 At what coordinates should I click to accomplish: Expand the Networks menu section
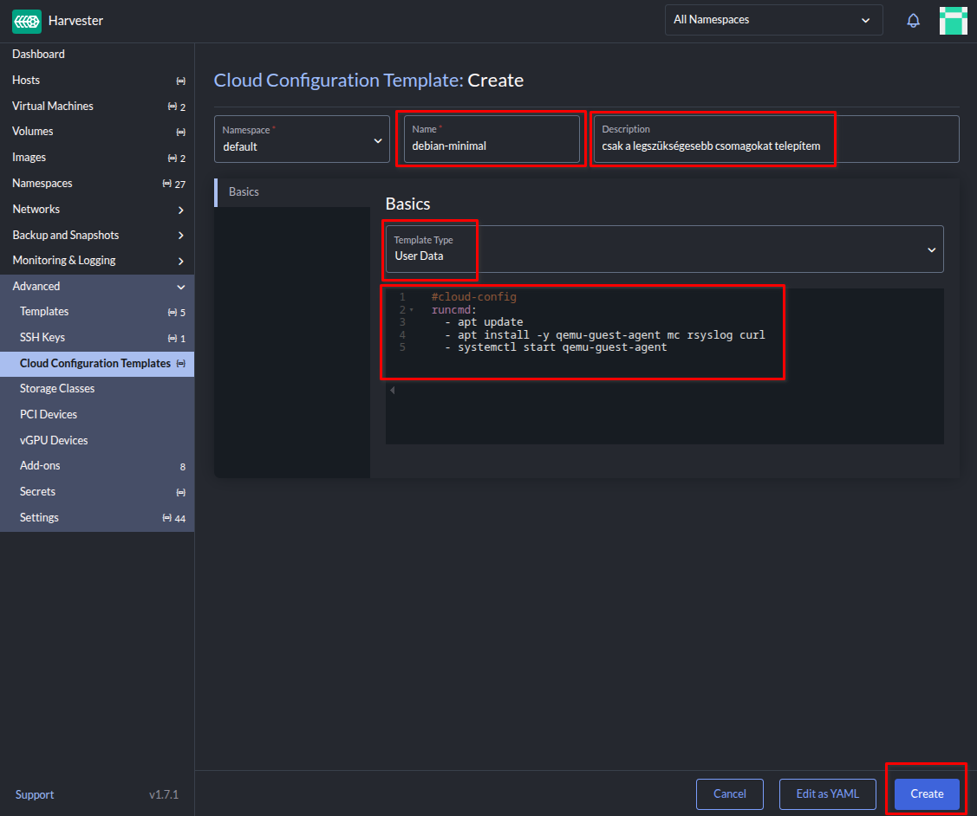(180, 210)
